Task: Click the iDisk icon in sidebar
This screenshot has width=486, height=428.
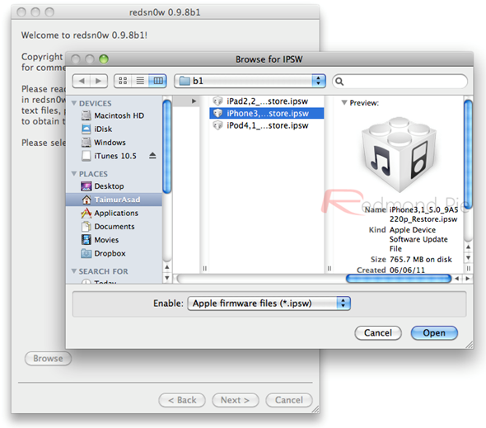Action: pyautogui.click(x=86, y=129)
